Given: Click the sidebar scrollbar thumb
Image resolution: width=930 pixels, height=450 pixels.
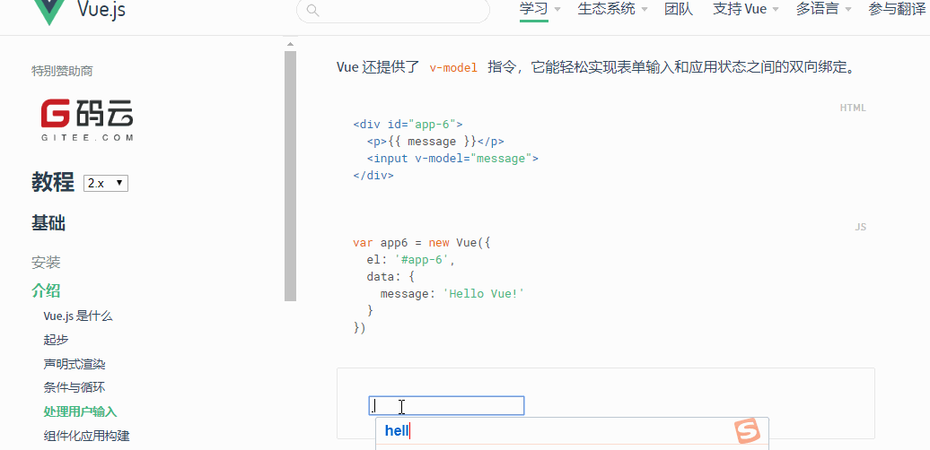Looking at the screenshot, I should (x=290, y=170).
